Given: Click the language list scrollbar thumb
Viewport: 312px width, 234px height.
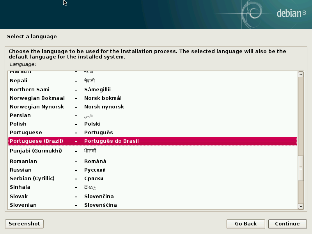Looking at the screenshot, I should 301,168.
